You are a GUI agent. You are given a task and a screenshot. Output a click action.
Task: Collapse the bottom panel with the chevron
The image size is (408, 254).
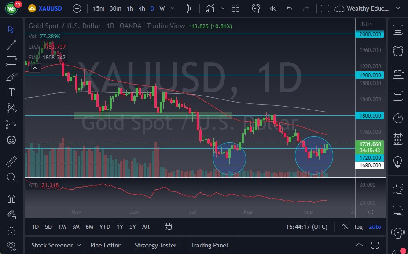point(359,245)
